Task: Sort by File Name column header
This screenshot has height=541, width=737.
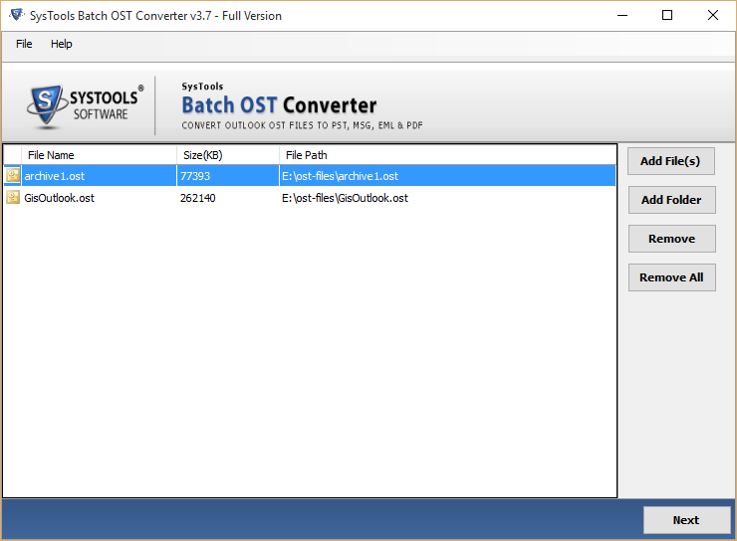Action: 99,155
